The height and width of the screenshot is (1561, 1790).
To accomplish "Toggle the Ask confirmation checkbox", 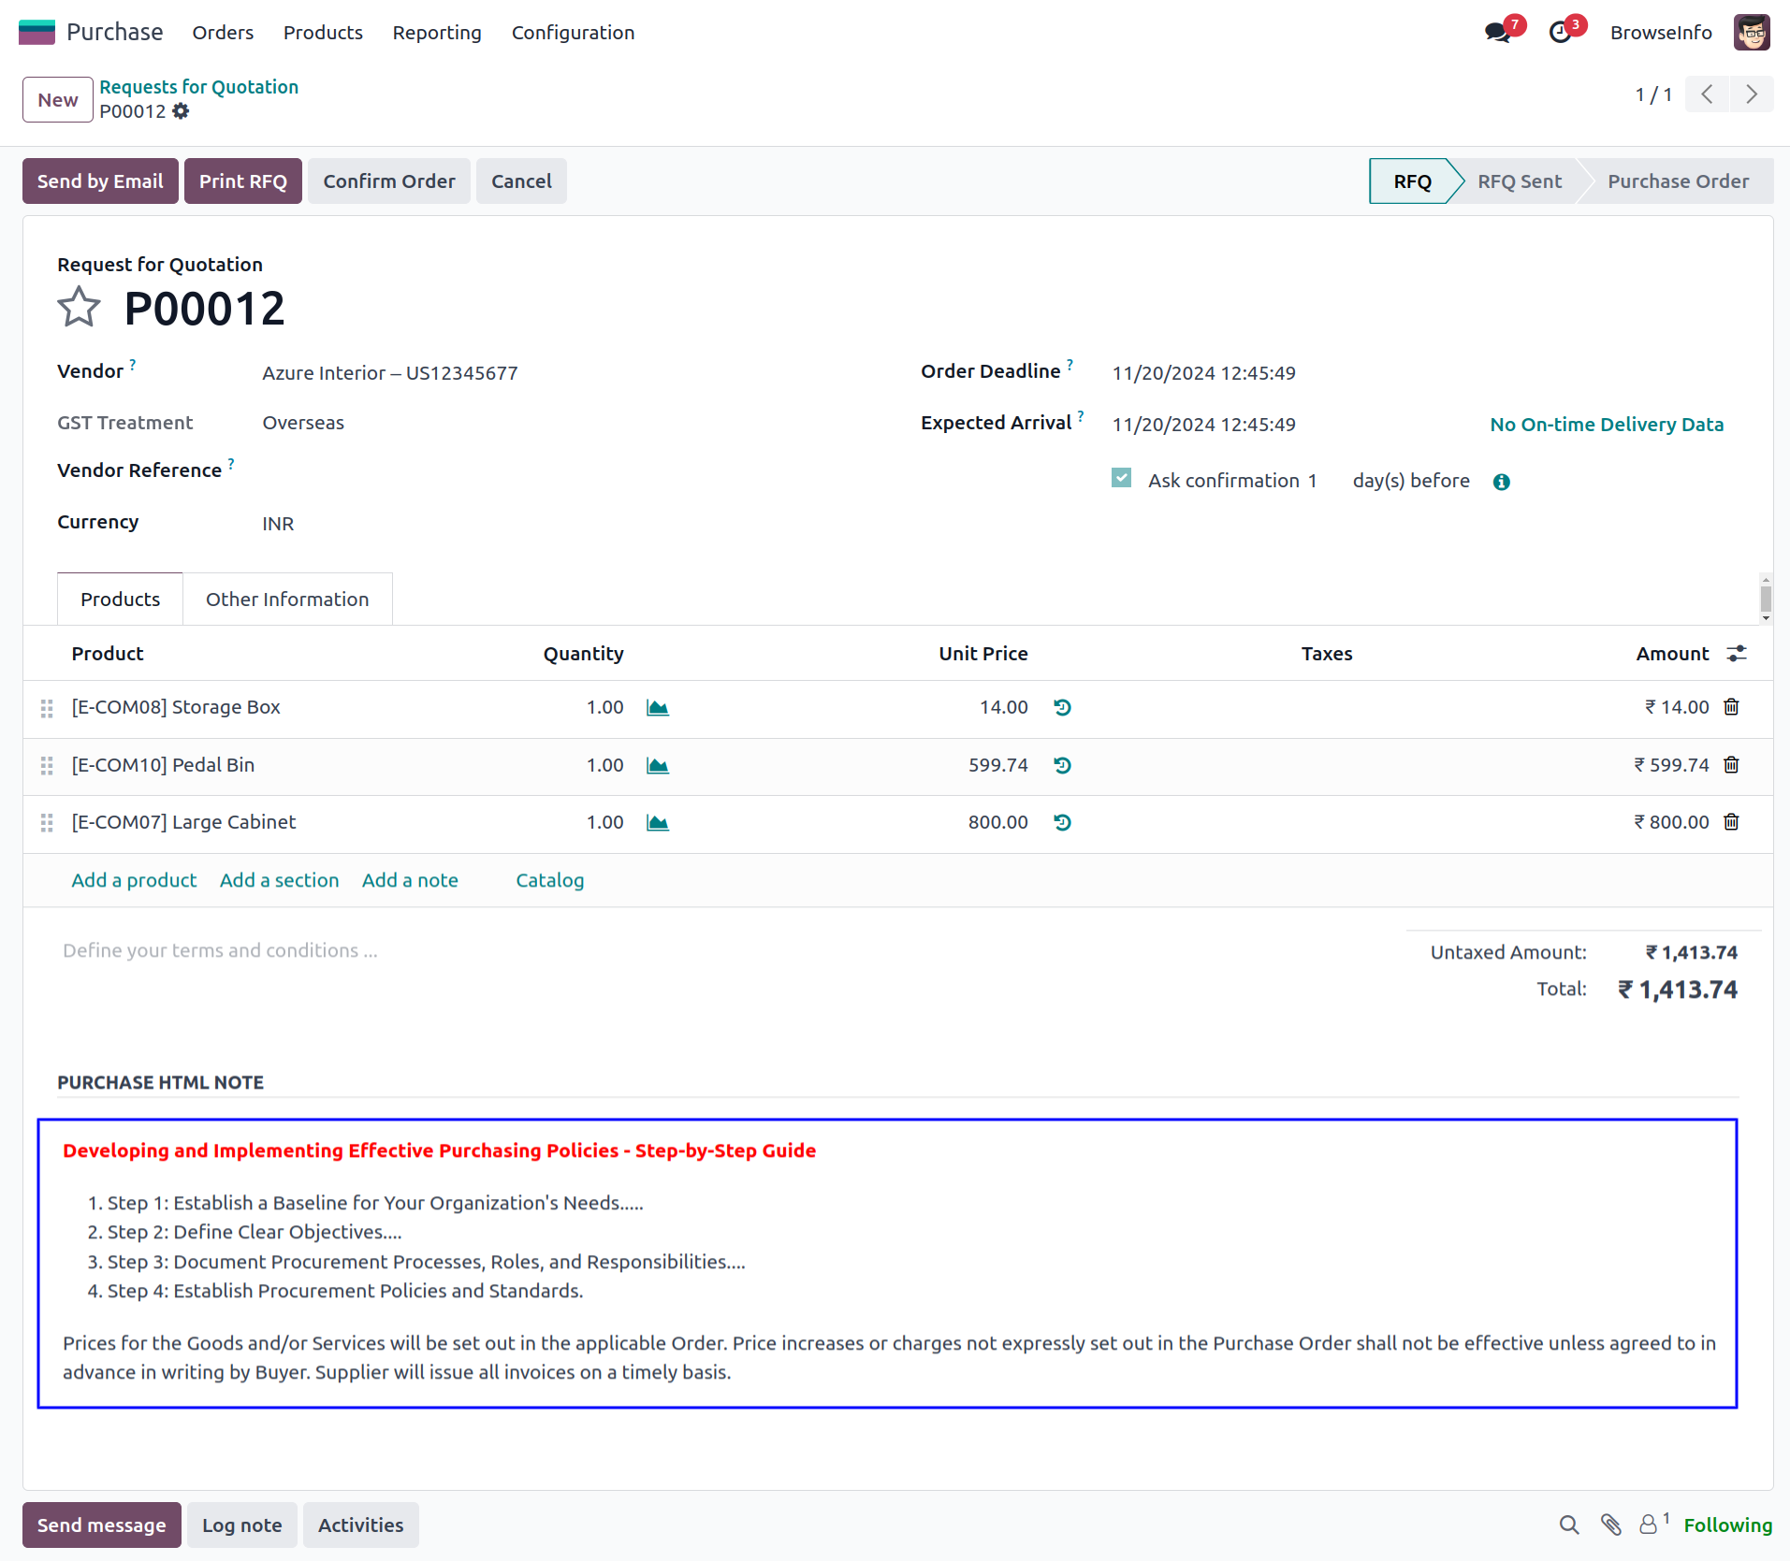I will pyautogui.click(x=1121, y=479).
